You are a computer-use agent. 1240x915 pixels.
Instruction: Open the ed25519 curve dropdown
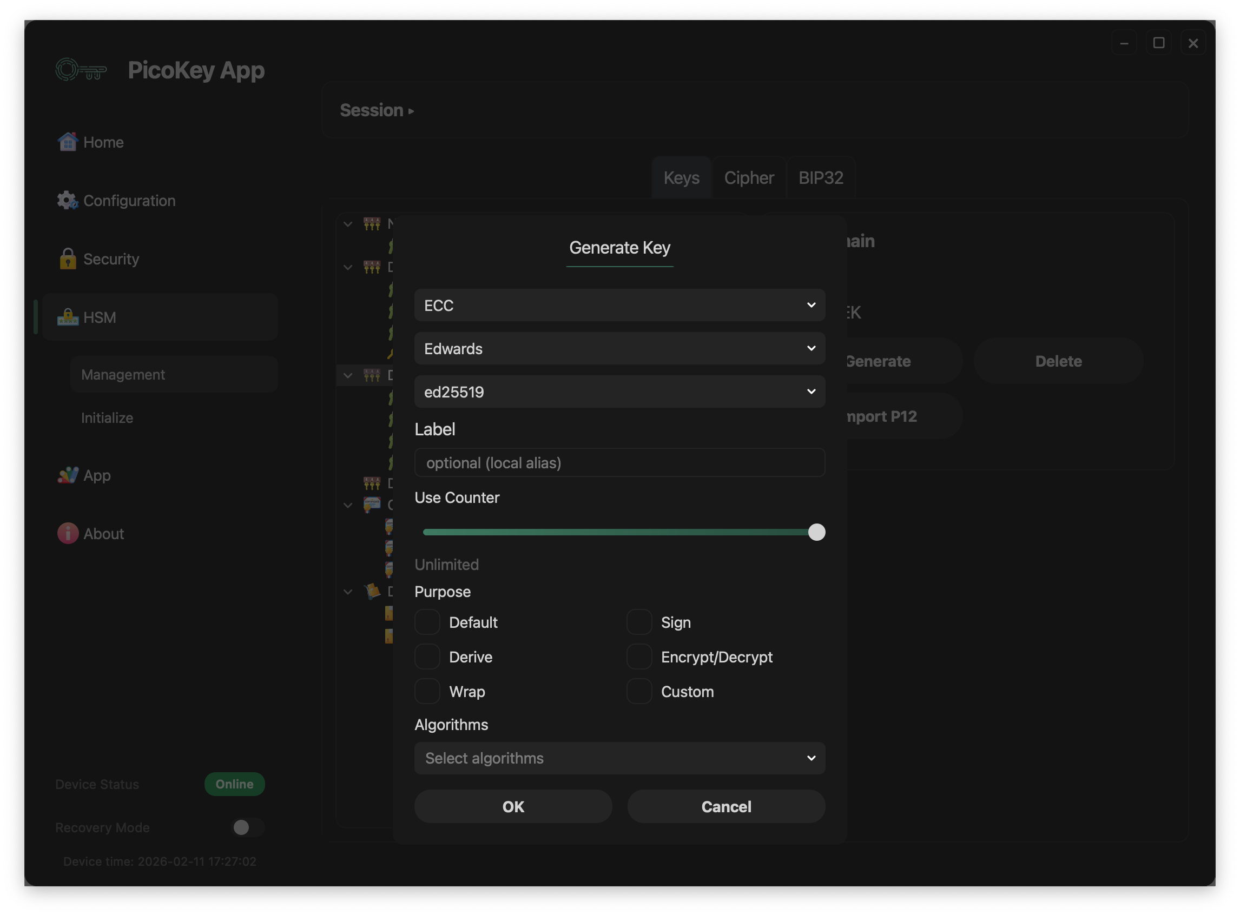[619, 392]
